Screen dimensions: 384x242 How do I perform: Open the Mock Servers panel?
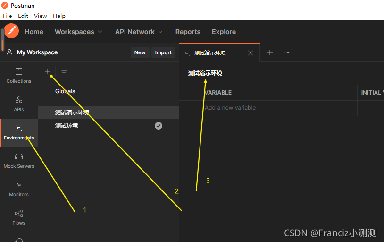19,161
